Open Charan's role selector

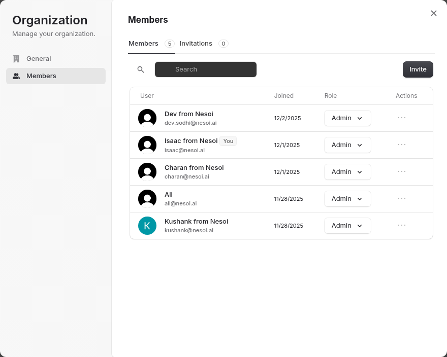347,172
